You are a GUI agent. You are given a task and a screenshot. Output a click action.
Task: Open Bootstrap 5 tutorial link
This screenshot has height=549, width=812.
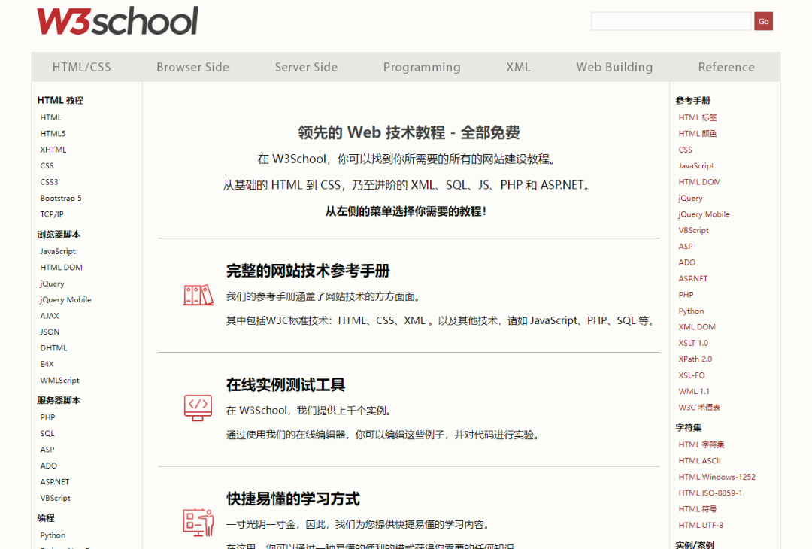point(61,198)
